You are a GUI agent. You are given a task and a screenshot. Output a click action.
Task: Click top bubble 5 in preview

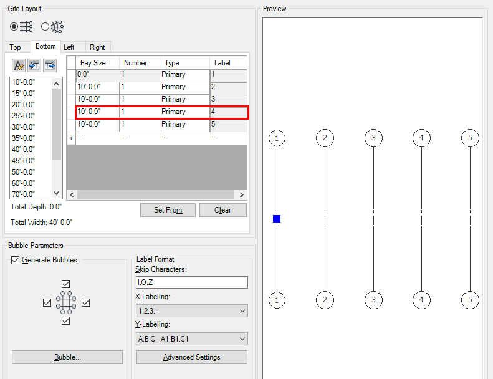coord(470,138)
